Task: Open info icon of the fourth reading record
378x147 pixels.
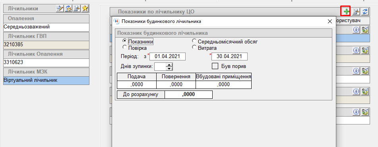Action: [356, 91]
